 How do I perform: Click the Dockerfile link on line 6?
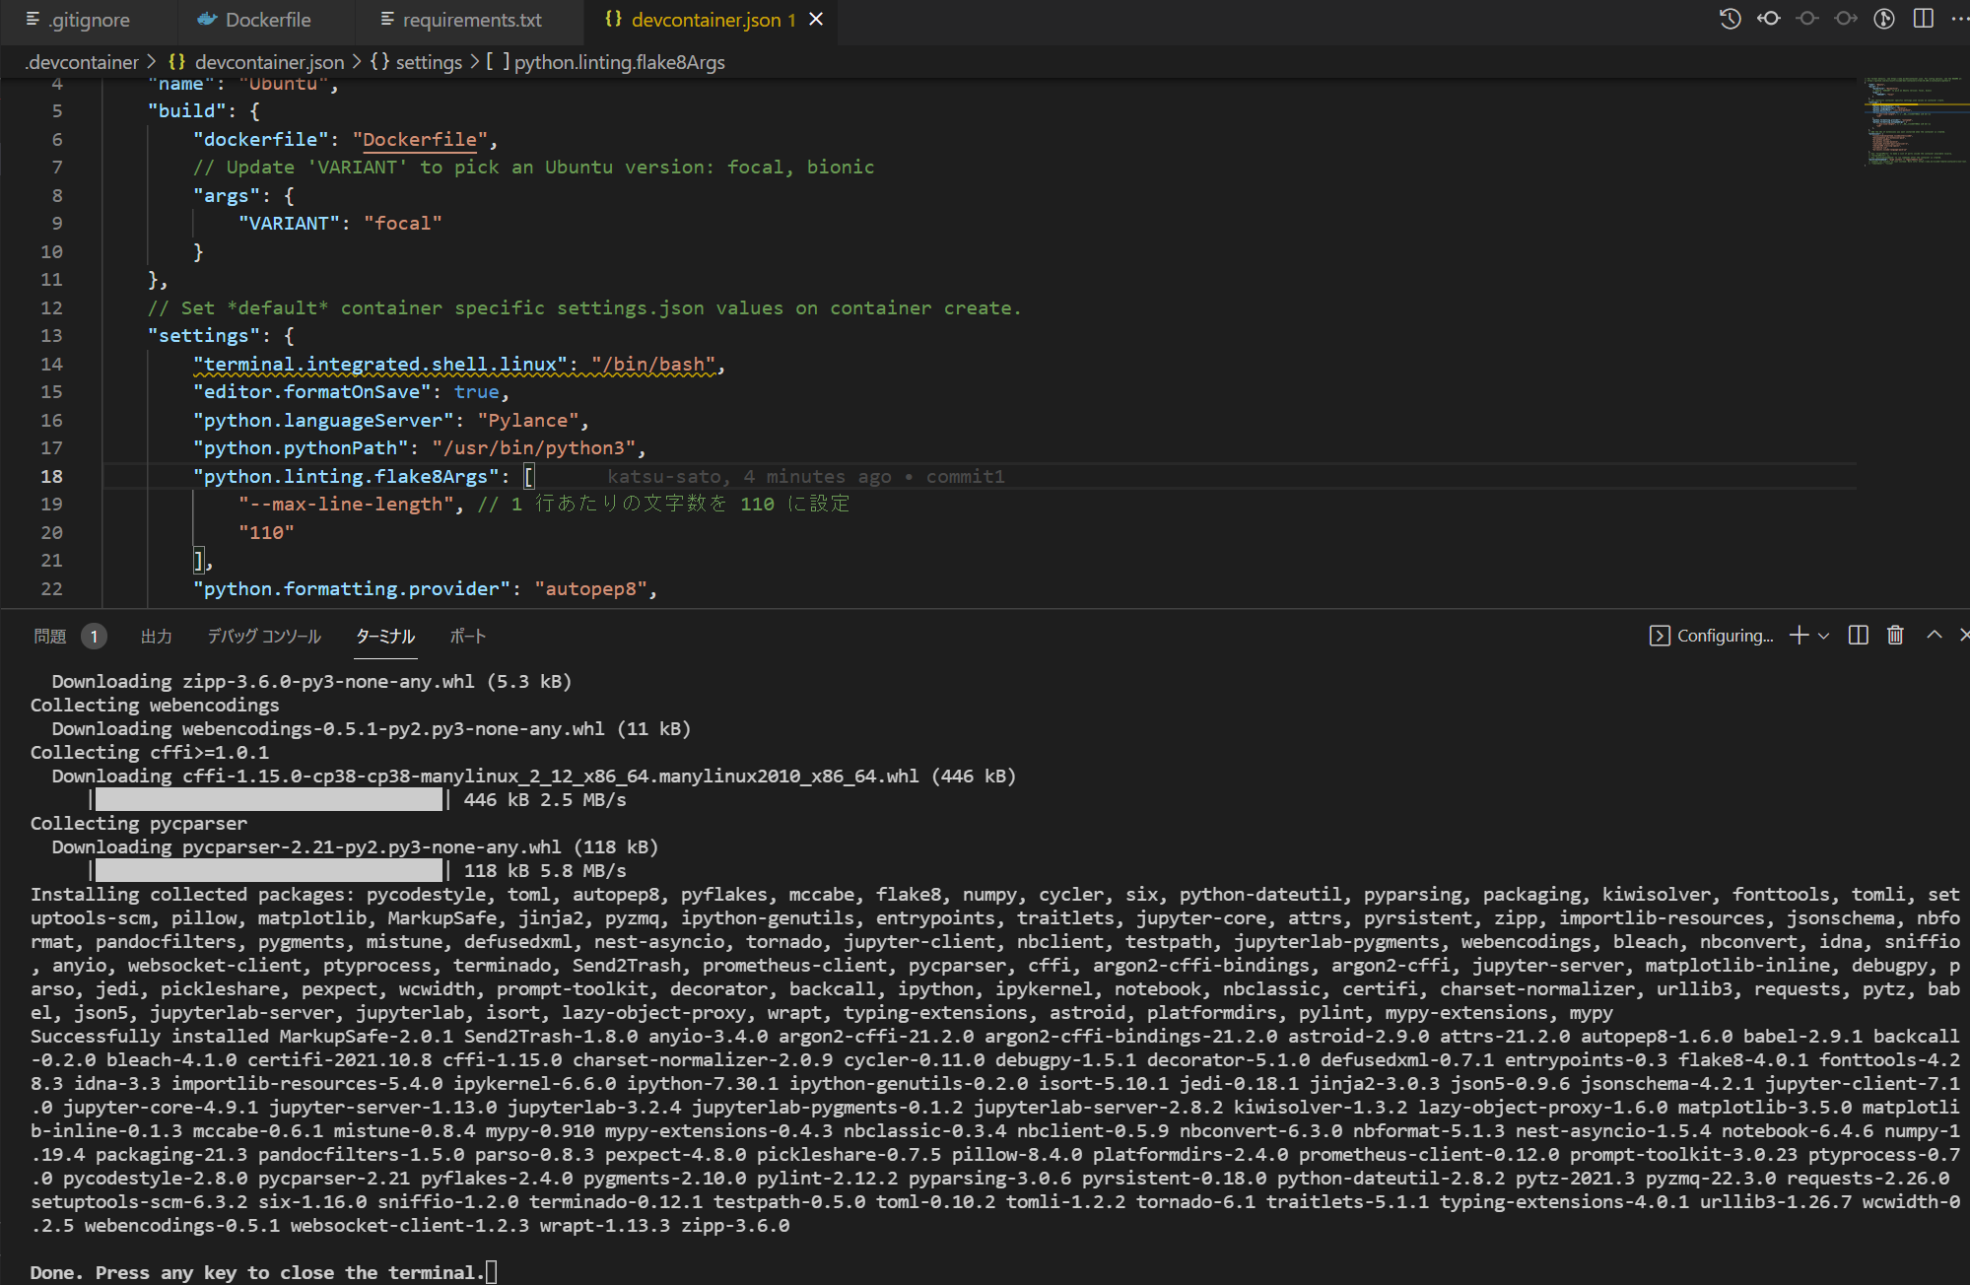(418, 139)
